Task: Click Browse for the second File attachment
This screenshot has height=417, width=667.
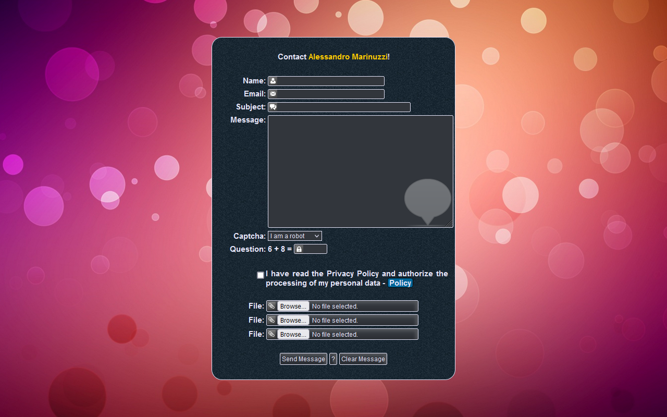Action: (292, 320)
